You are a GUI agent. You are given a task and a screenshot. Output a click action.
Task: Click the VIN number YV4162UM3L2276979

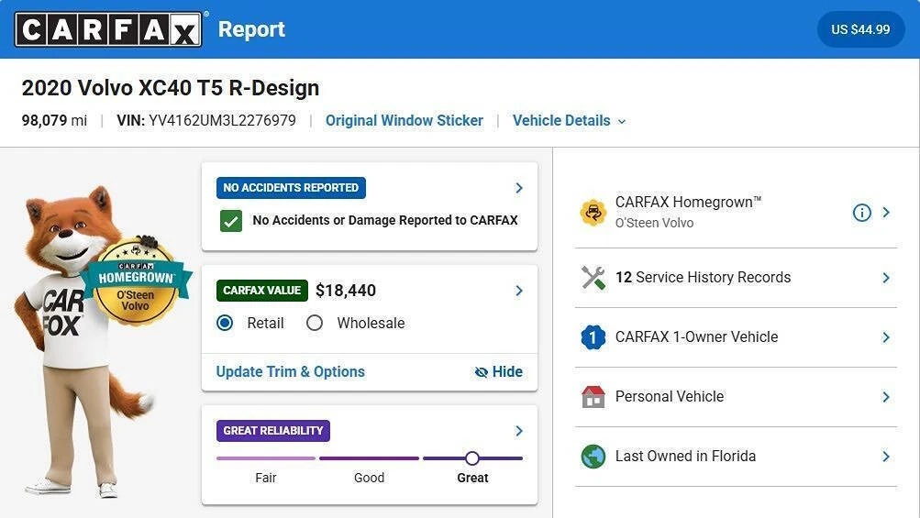(x=222, y=121)
